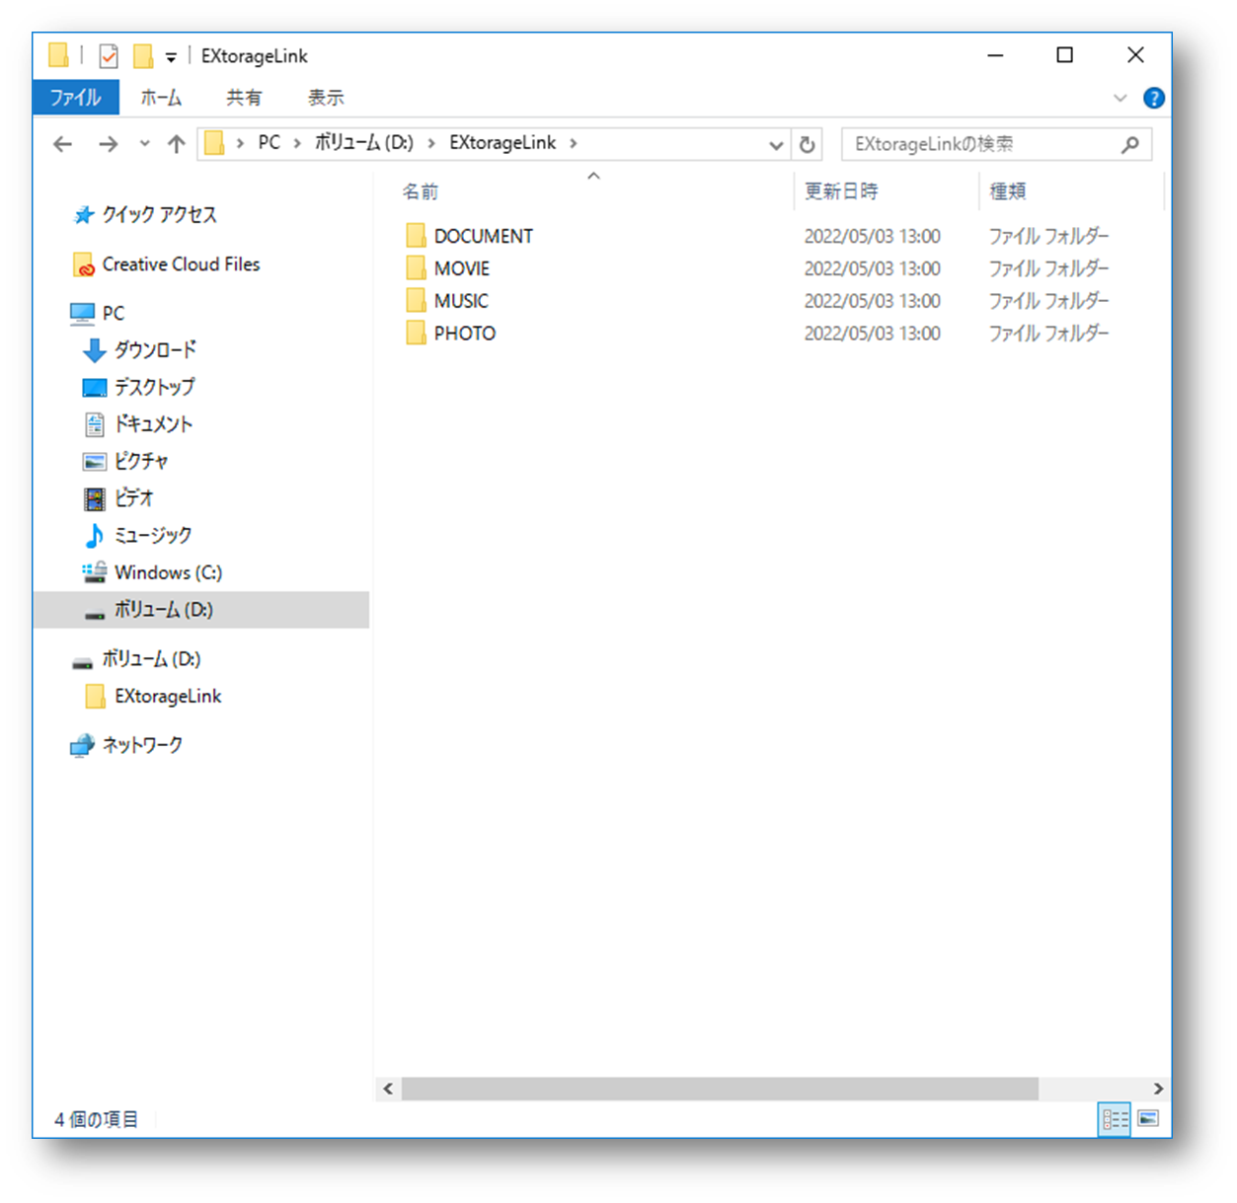Click the magnifier search icon
Image resolution: width=1237 pixels, height=1203 pixels.
(1130, 144)
